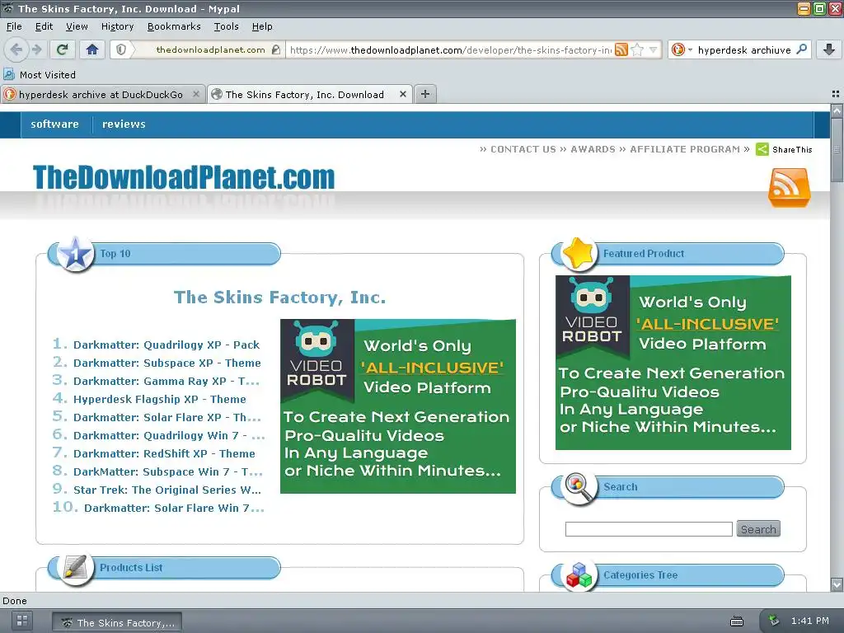
Task: Open the tab groups grid icon
Action: pyautogui.click(x=836, y=94)
